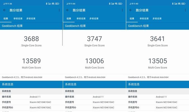This screenshot has width=189, height=112.
Task: Switch to 单核结果 tab in 11:44 screenshot
Action: pos(81,18)
